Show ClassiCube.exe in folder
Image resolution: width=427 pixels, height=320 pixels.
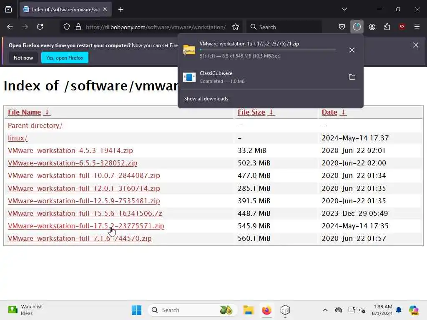pos(352,77)
